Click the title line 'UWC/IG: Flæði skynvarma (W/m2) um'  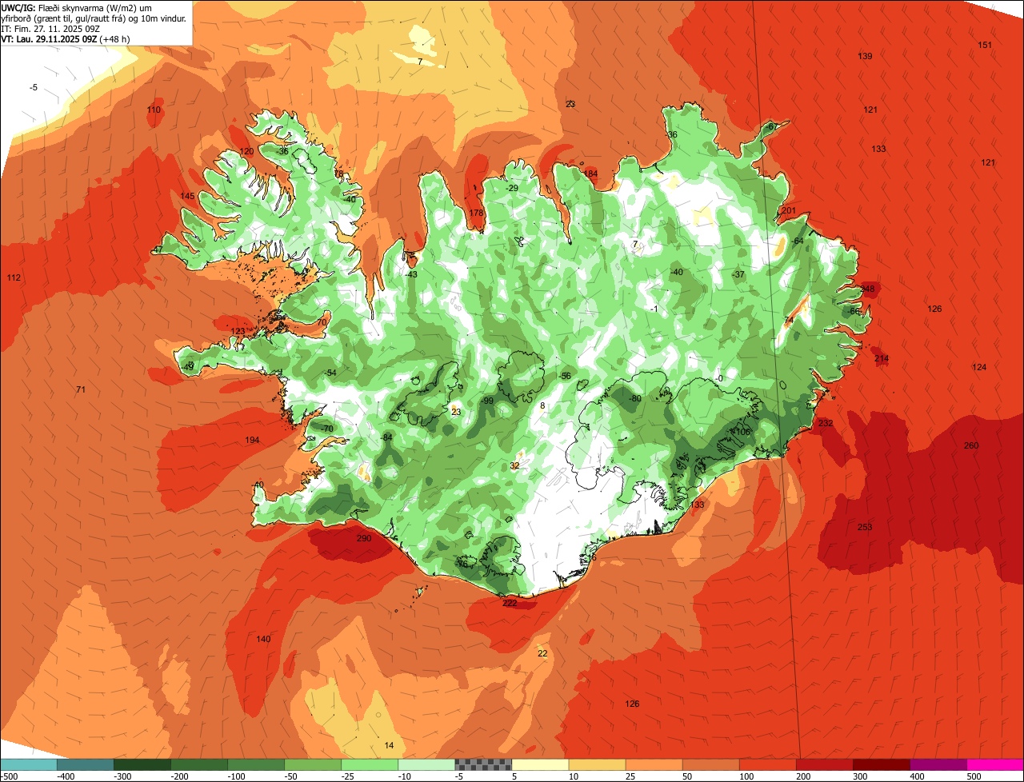coord(77,6)
